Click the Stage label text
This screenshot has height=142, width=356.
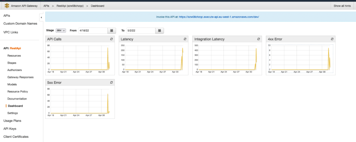(x=50, y=30)
